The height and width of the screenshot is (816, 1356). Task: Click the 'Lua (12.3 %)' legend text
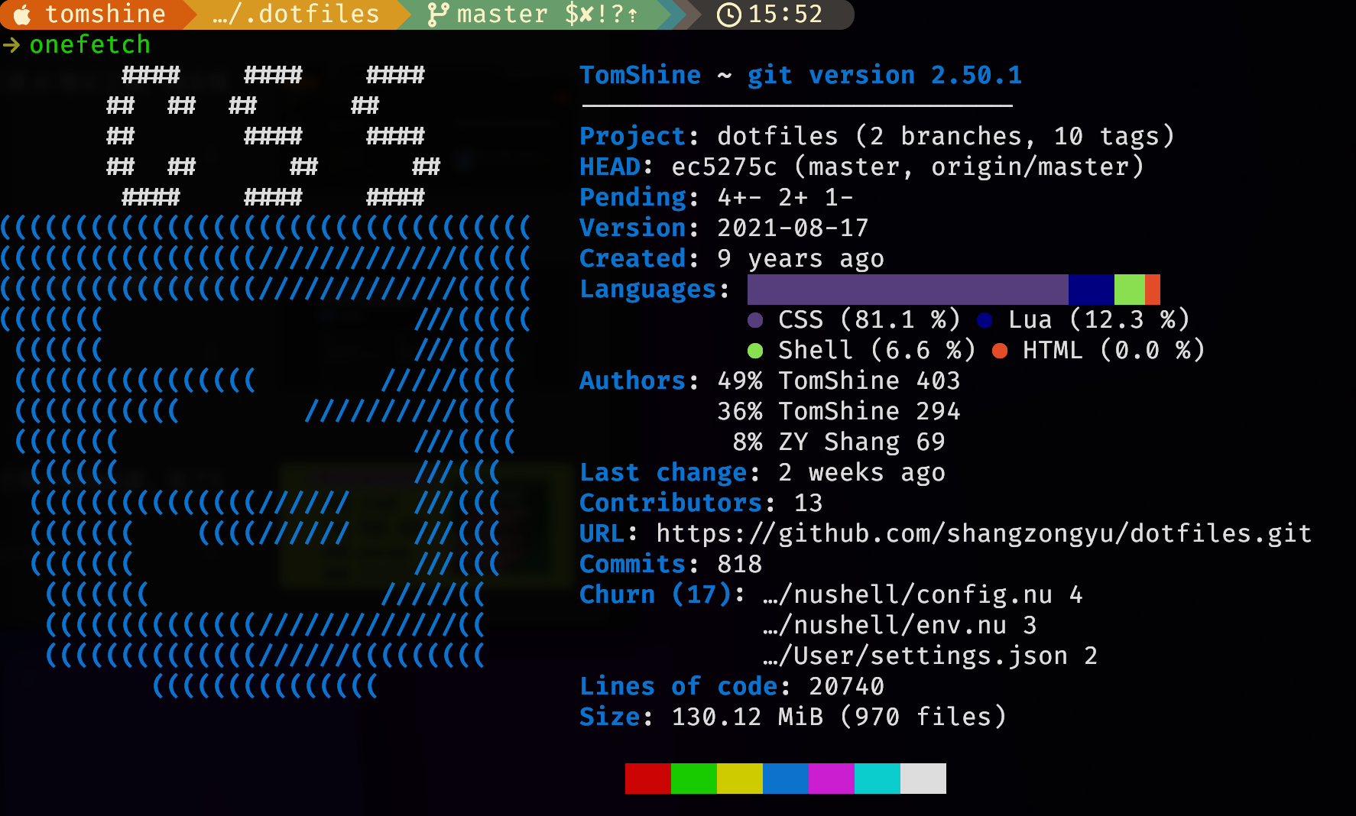point(1098,319)
